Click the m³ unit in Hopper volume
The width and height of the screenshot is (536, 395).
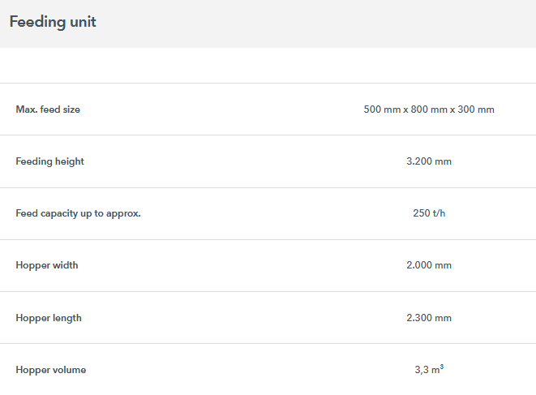(437, 370)
